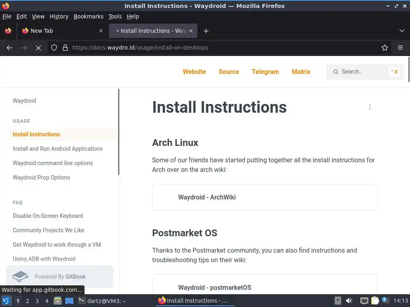Switch to the dartz@VM3 terminal window

click(x=102, y=301)
